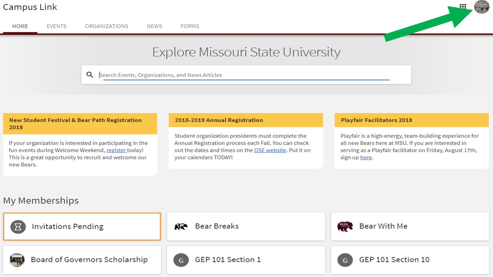The width and height of the screenshot is (493, 277).
Task: Follow the register link
Action: tap(116, 150)
